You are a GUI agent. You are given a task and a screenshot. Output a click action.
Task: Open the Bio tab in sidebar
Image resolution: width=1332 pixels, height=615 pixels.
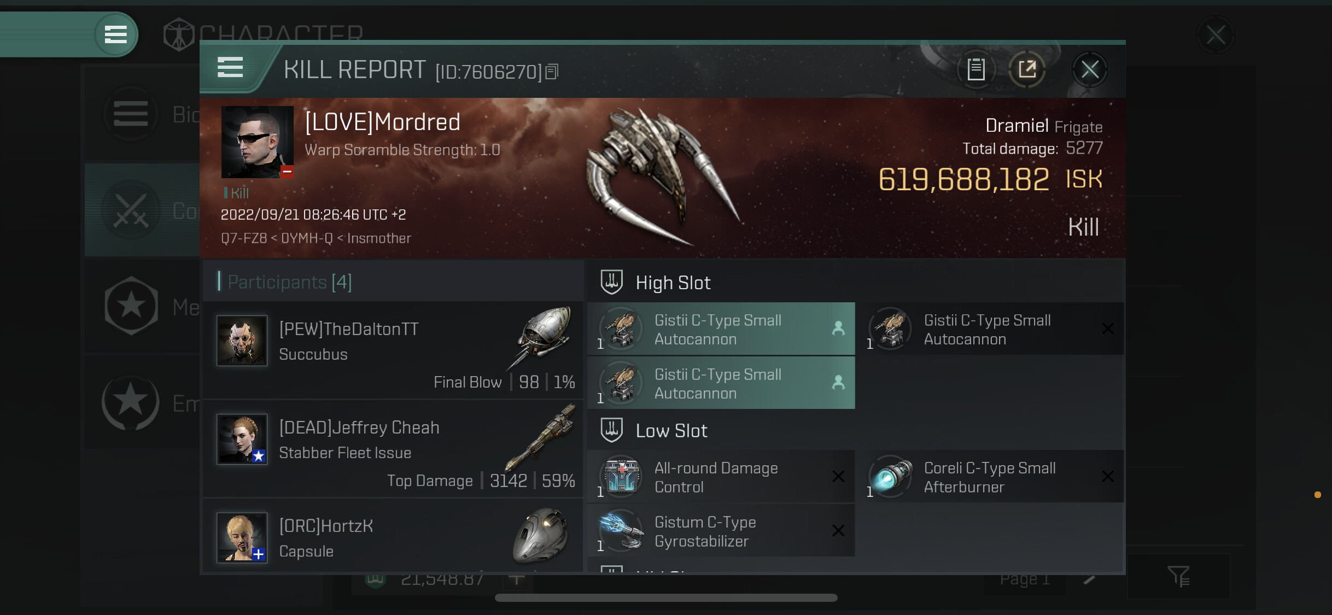click(142, 115)
